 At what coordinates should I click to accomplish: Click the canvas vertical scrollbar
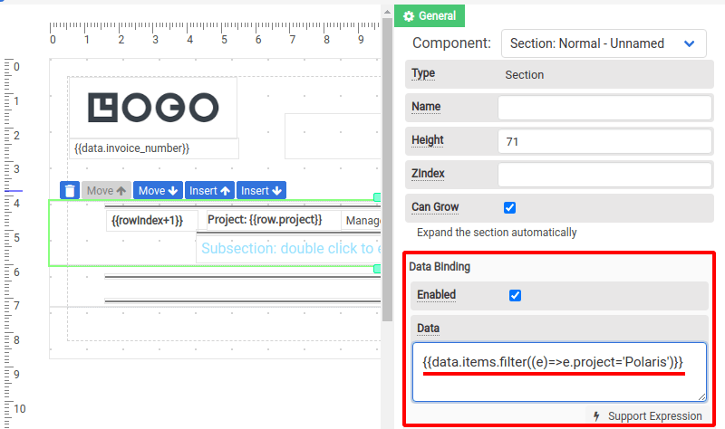pos(387,169)
